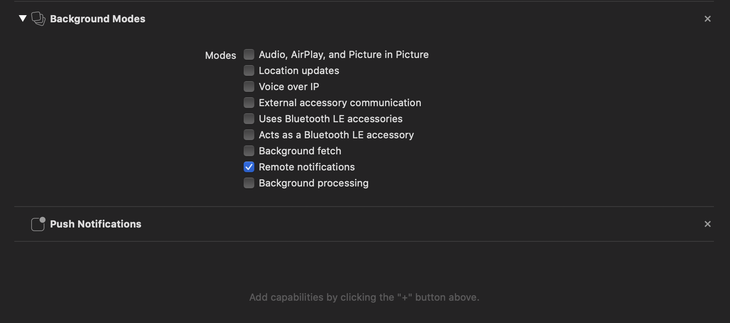Enable Background processing mode
This screenshot has height=323, width=730.
pos(249,183)
